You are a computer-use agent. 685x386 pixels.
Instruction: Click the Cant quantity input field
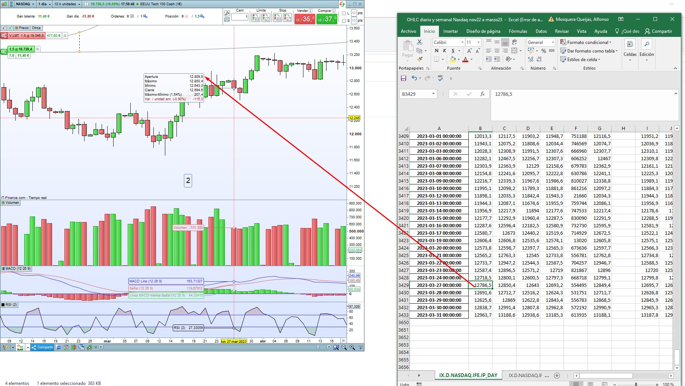[240, 17]
